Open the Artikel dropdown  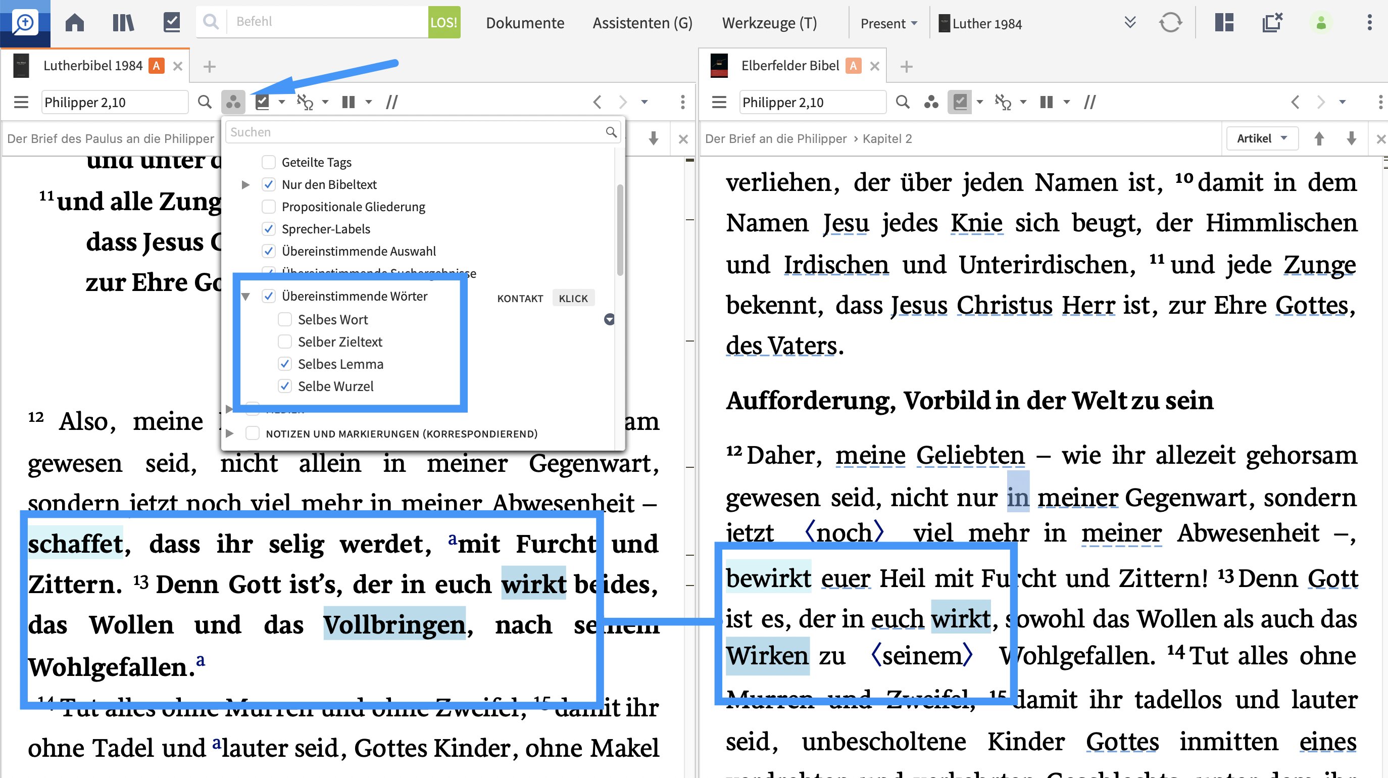click(x=1262, y=138)
